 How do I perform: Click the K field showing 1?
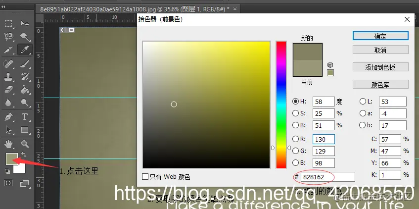(390, 175)
